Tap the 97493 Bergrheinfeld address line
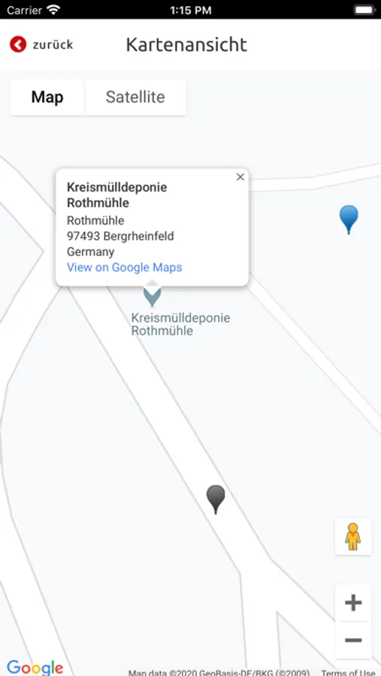Viewport: 381px width, 676px height. [x=120, y=237]
